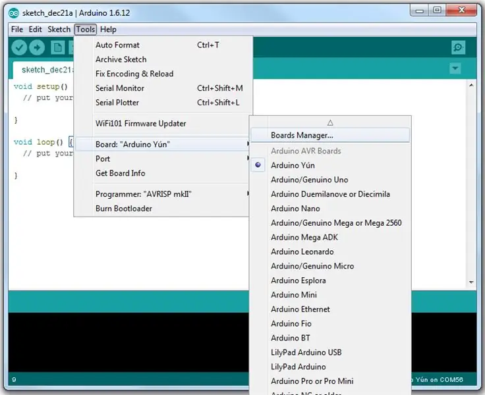Choose Burn Bootloader
485x395 pixels.
pos(163,209)
